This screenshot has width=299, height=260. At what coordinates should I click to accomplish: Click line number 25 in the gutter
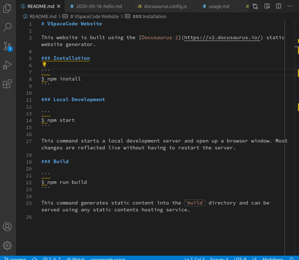(29, 203)
